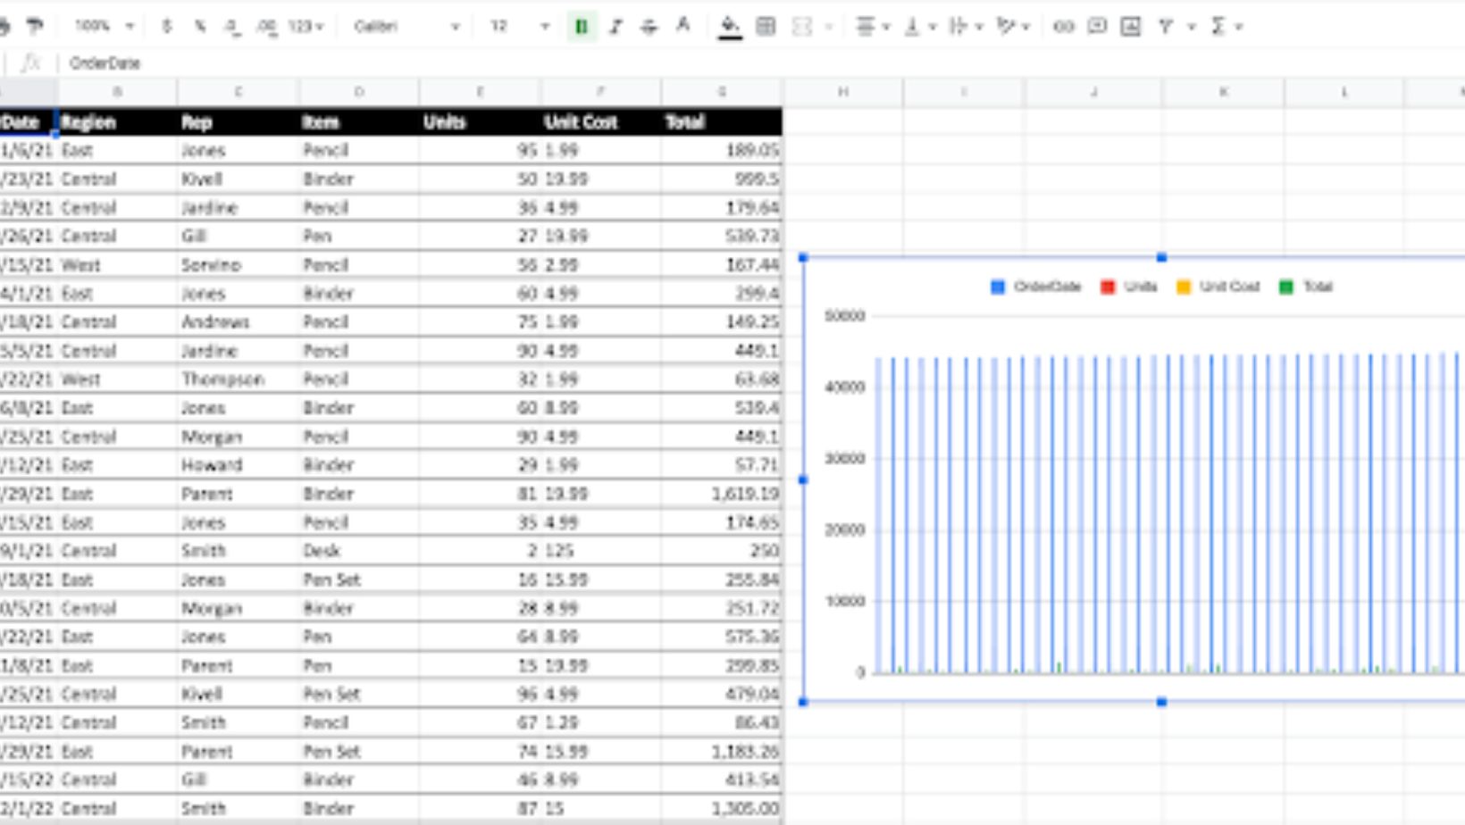Select column K header
The height and width of the screenshot is (825, 1465).
[1224, 92]
